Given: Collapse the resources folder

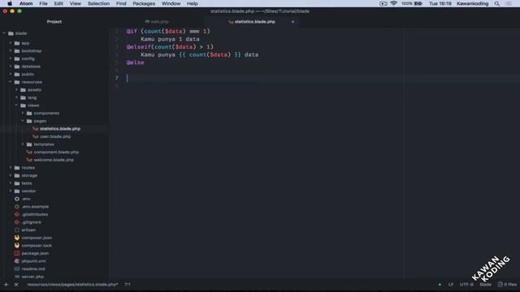Looking at the screenshot, I should click(x=11, y=82).
